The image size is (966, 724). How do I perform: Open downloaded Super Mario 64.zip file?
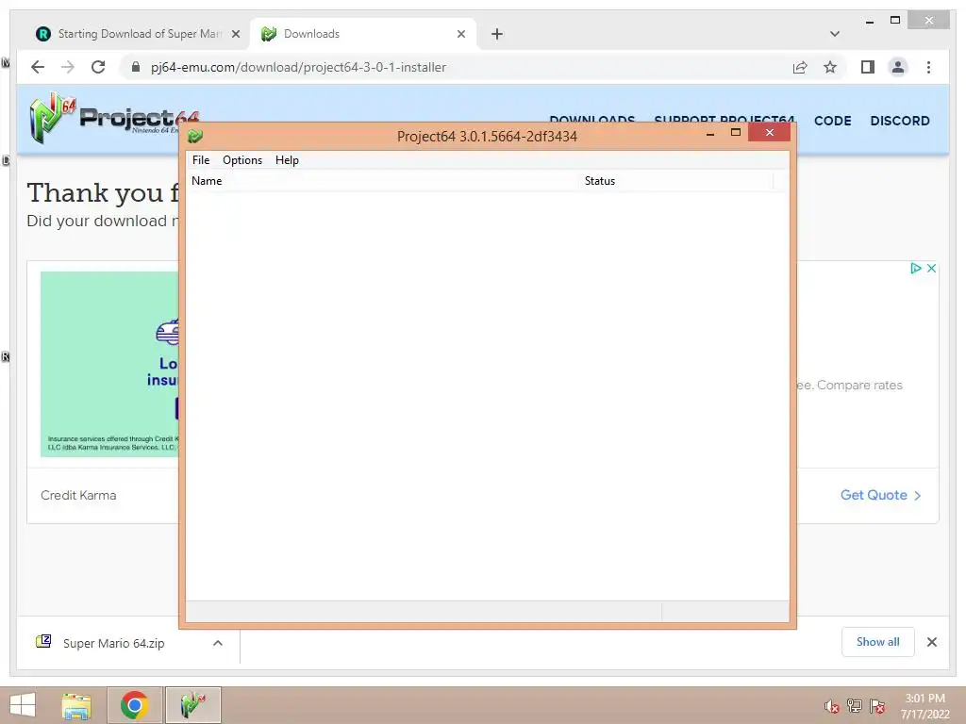coord(113,643)
